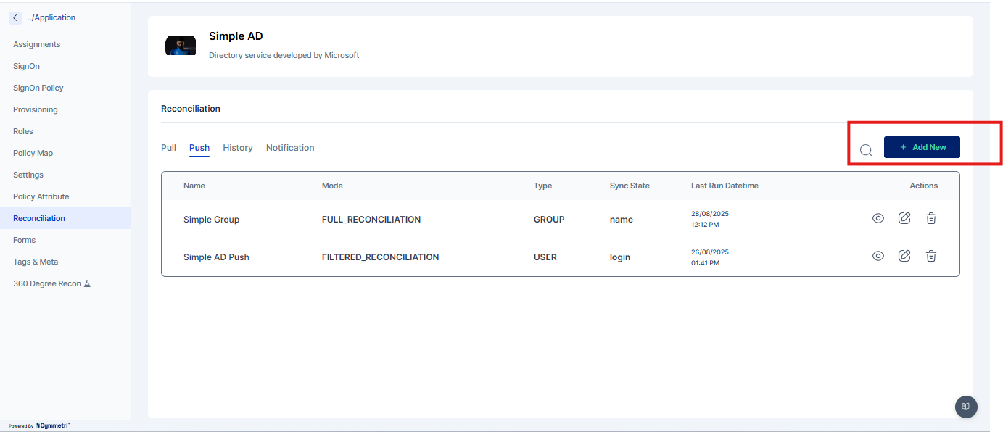Open the help book icon
The image size is (1003, 432).
(x=965, y=407)
